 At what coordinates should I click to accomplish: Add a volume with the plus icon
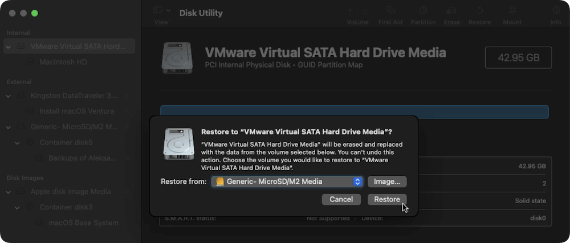click(351, 10)
